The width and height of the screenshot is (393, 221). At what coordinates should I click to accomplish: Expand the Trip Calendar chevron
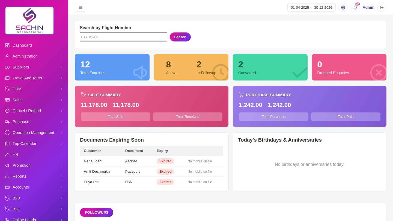62,144
